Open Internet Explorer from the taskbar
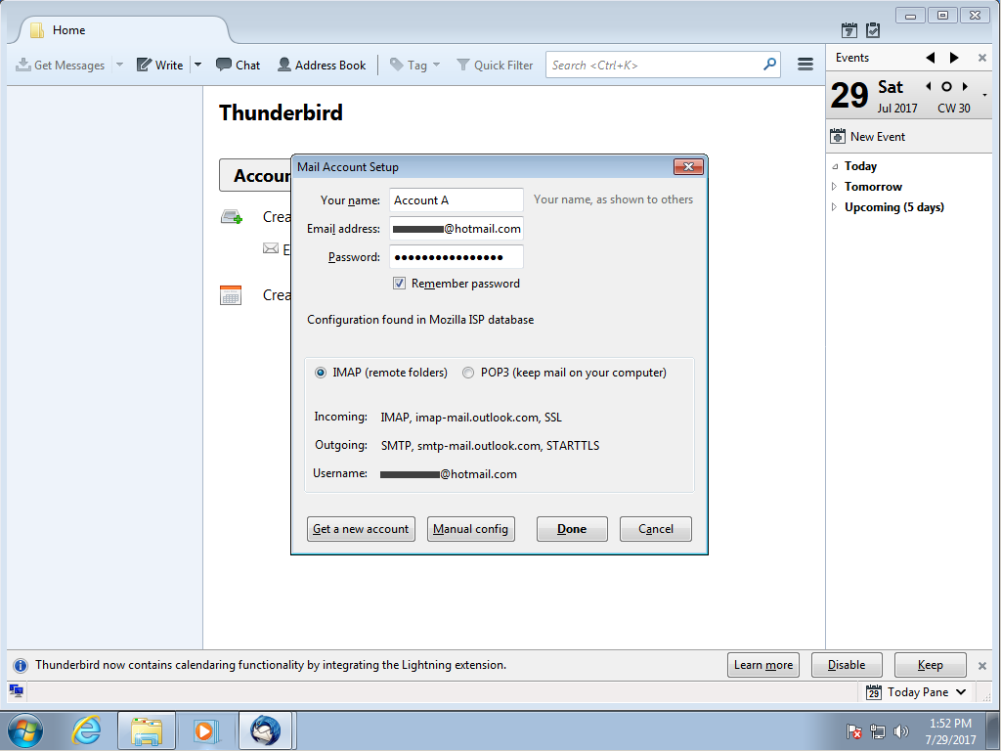This screenshot has height=751, width=1001. coord(87,729)
